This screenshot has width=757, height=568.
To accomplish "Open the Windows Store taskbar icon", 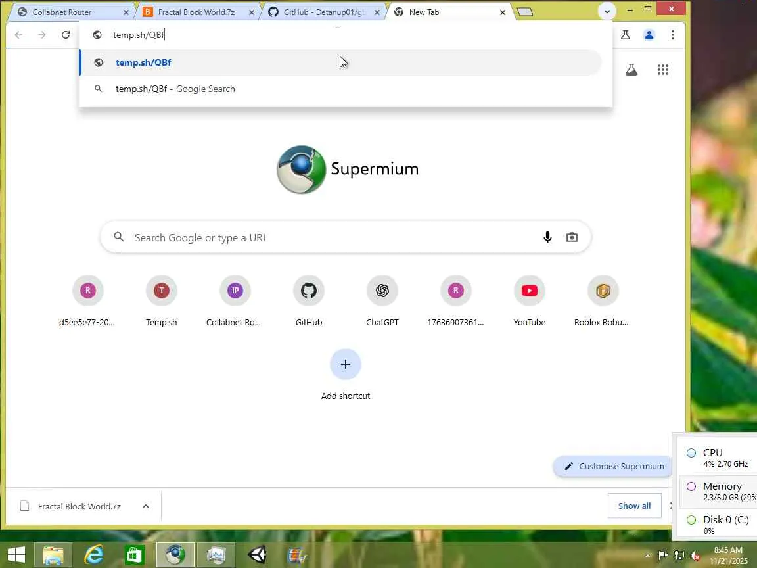I will click(134, 555).
